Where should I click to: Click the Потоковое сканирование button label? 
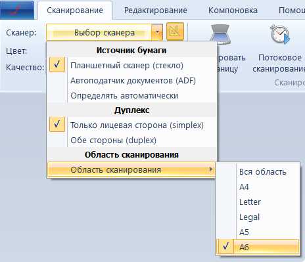click(279, 63)
